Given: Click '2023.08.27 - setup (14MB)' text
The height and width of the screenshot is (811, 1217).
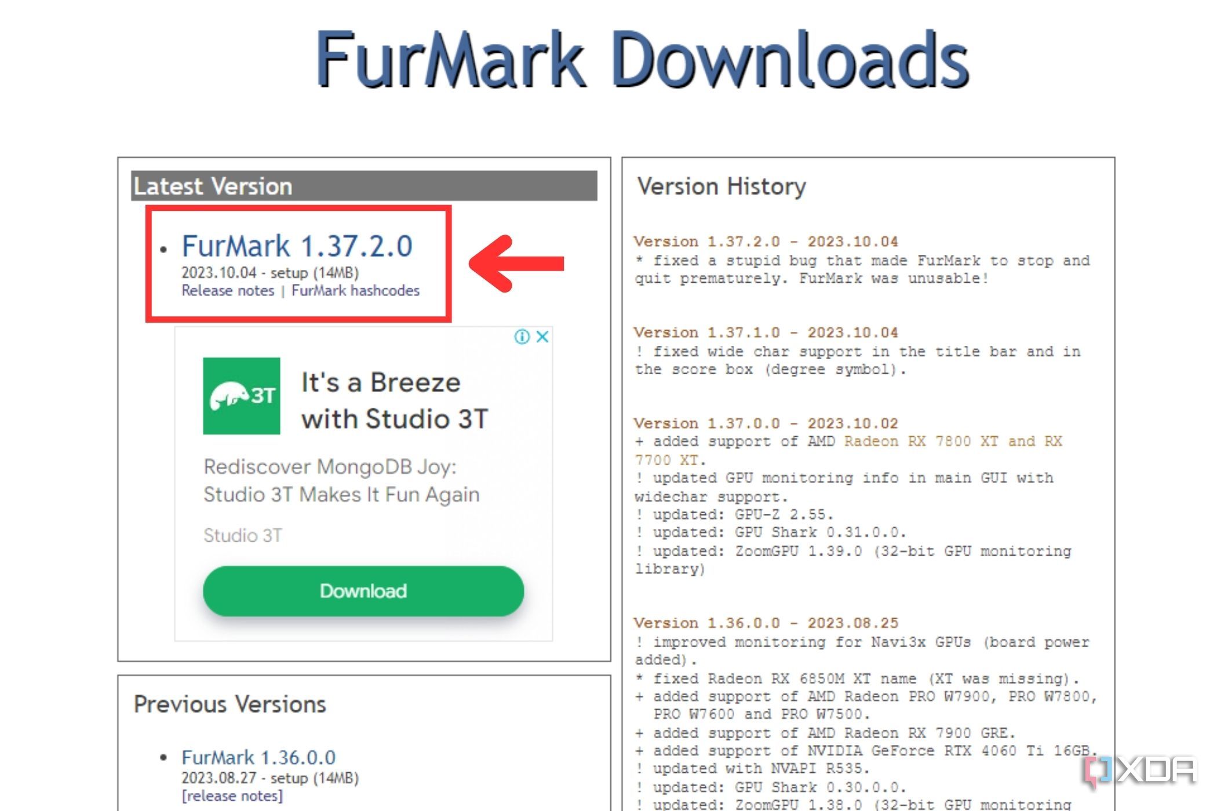Looking at the screenshot, I should 270,778.
